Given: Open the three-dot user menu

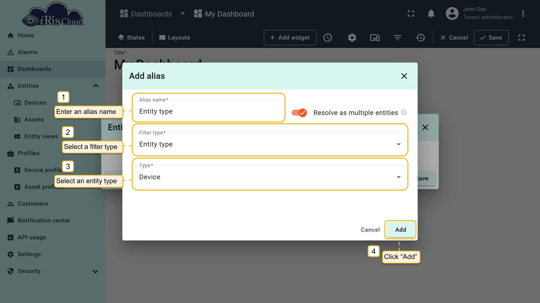Looking at the screenshot, I should [x=523, y=13].
